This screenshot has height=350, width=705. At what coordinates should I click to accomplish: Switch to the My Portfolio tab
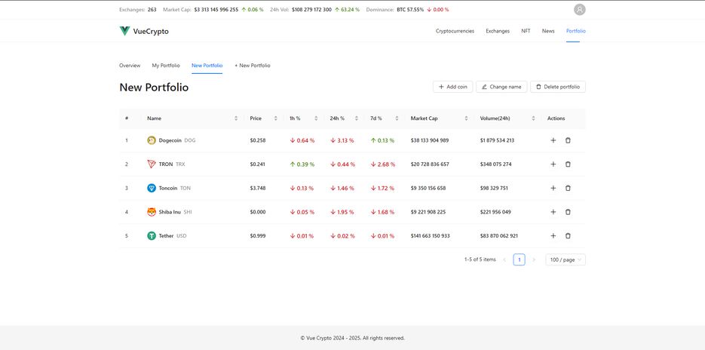pyautogui.click(x=166, y=66)
